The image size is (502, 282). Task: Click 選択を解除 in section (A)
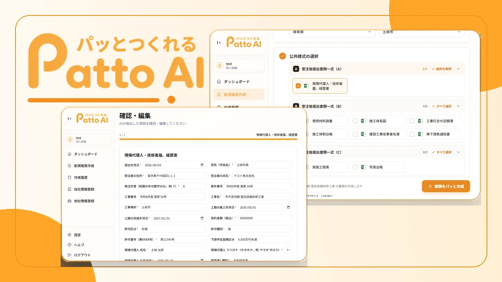[441, 69]
